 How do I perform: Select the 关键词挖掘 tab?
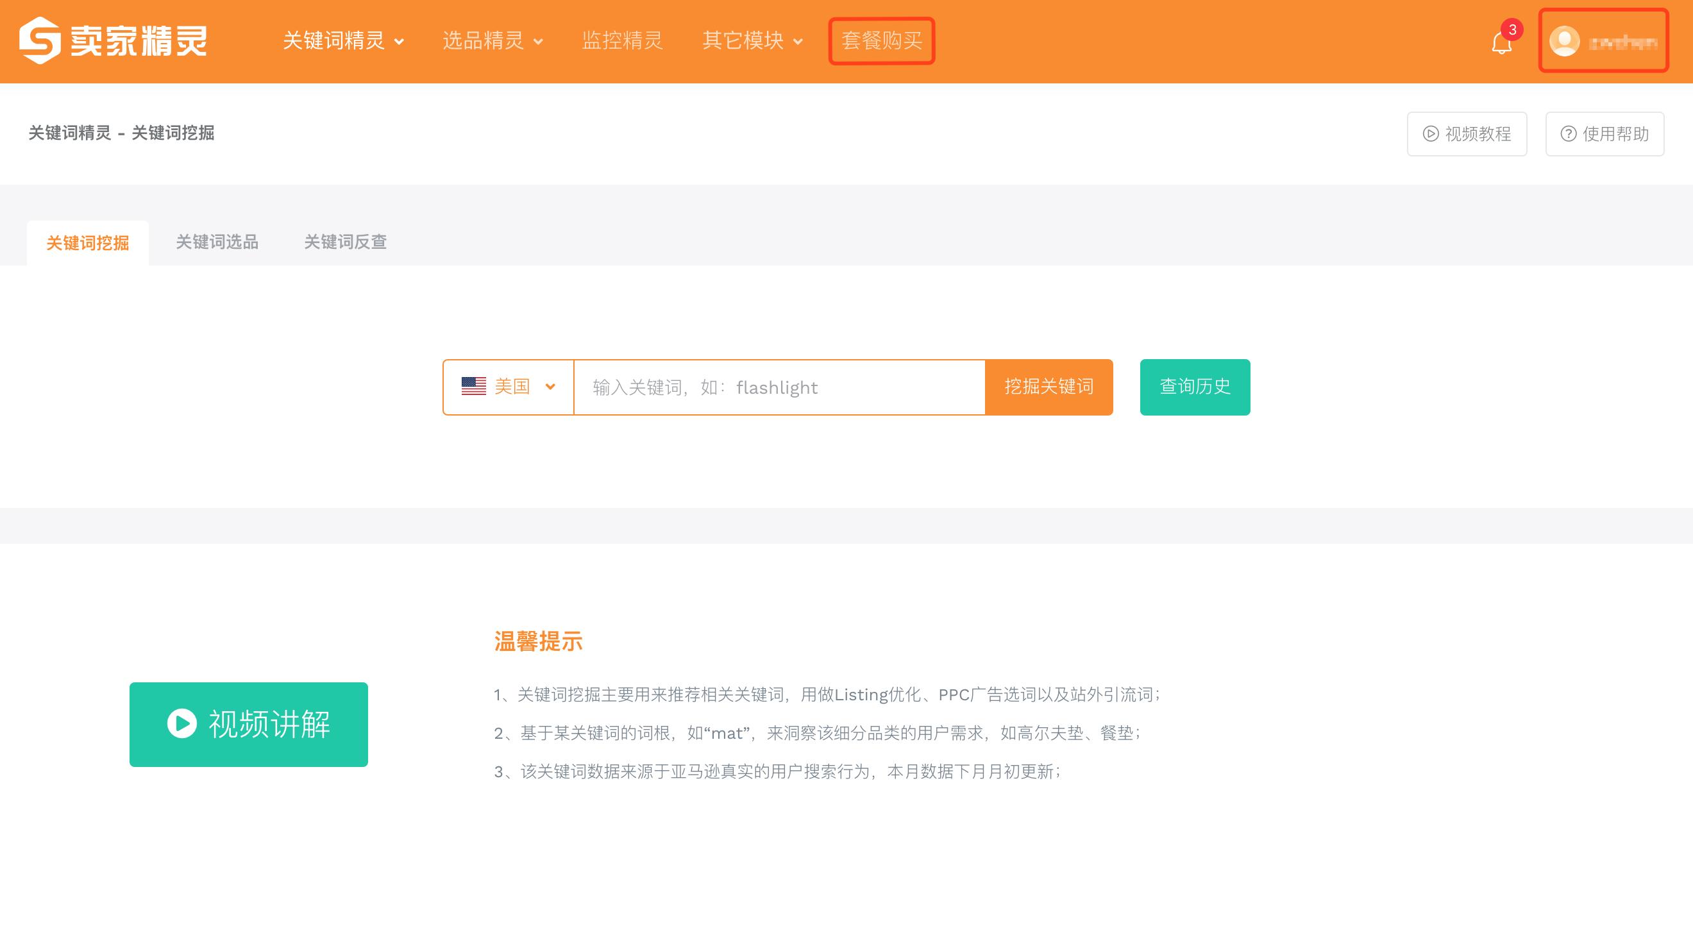(87, 242)
